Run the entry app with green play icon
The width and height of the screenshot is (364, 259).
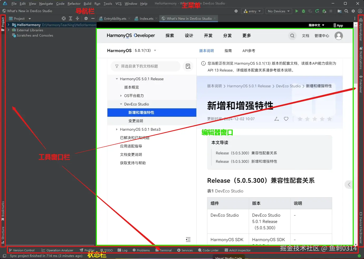(x=297, y=11)
